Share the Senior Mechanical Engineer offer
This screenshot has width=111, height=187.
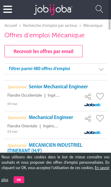click(x=88, y=97)
